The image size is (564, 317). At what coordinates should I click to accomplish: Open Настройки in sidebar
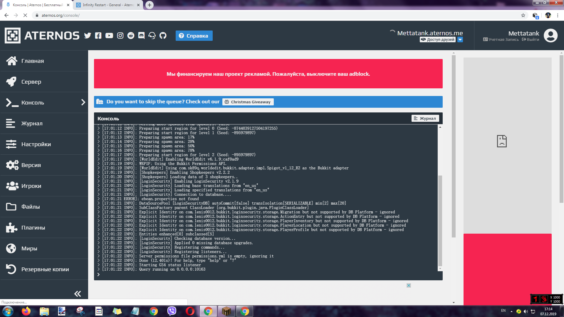click(44, 144)
